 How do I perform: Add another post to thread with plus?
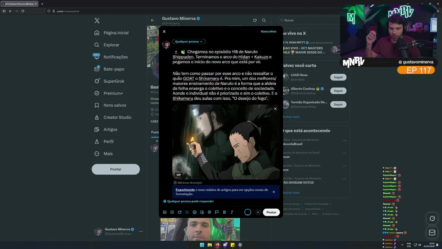(258, 212)
